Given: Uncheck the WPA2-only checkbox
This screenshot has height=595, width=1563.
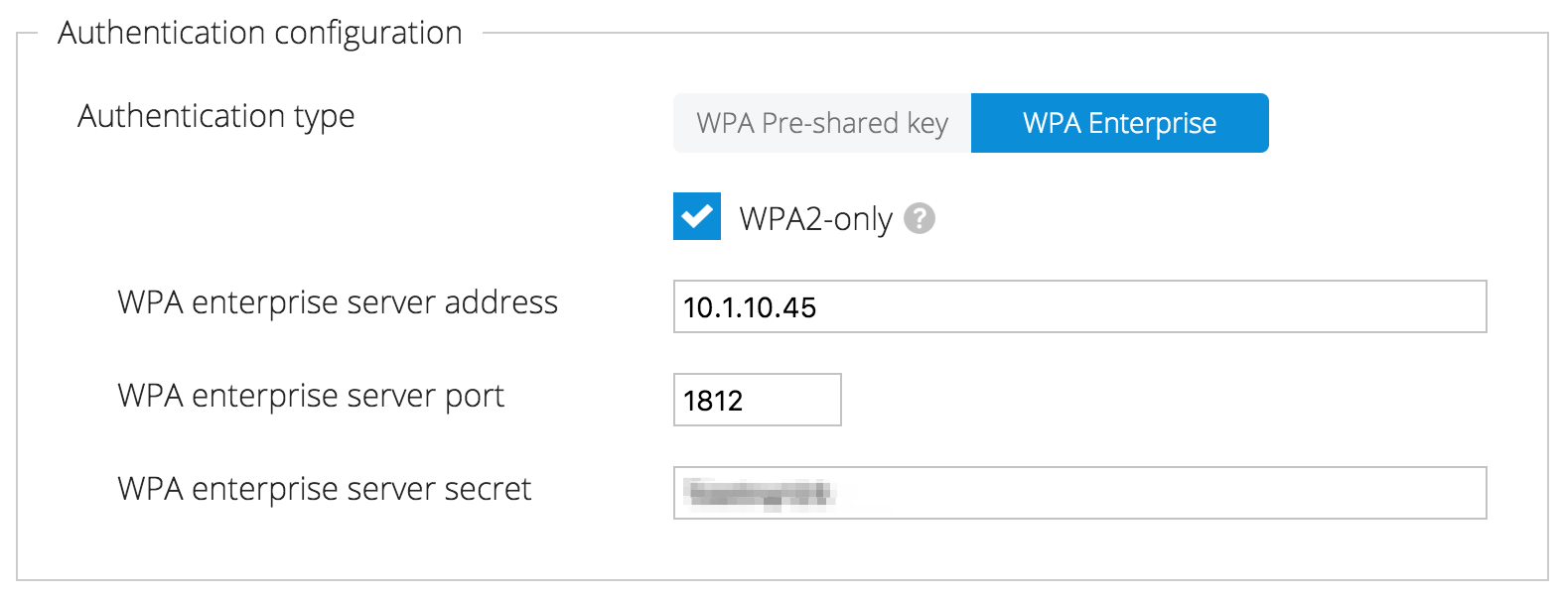Looking at the screenshot, I should [697, 216].
